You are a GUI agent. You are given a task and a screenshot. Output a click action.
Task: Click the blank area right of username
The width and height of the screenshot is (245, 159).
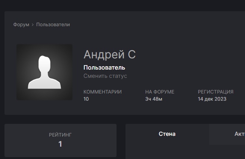pos(187,55)
